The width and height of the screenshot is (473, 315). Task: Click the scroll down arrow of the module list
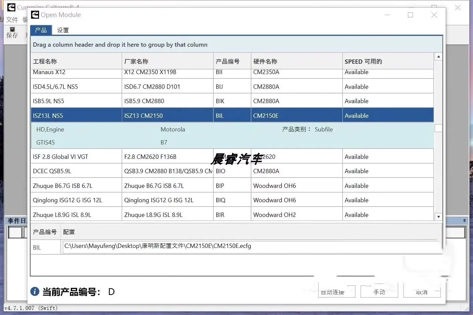439,217
